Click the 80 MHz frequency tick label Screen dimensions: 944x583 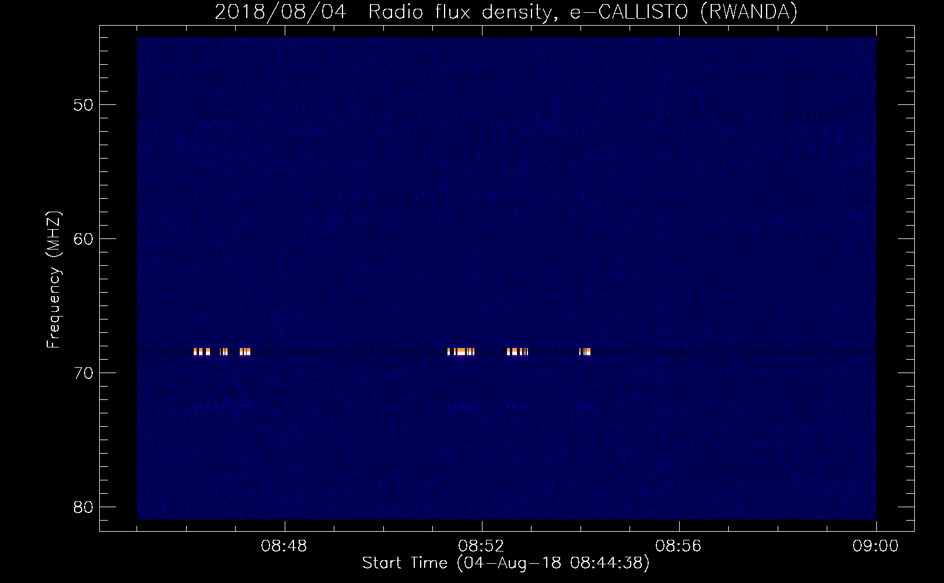83,507
